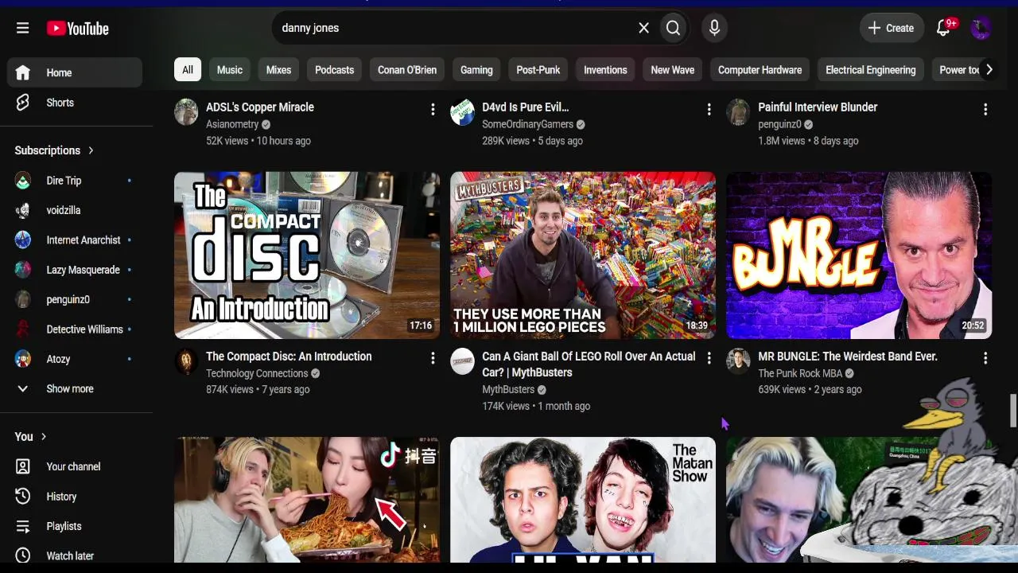Open The Matan Show video thumbnail

click(583, 500)
